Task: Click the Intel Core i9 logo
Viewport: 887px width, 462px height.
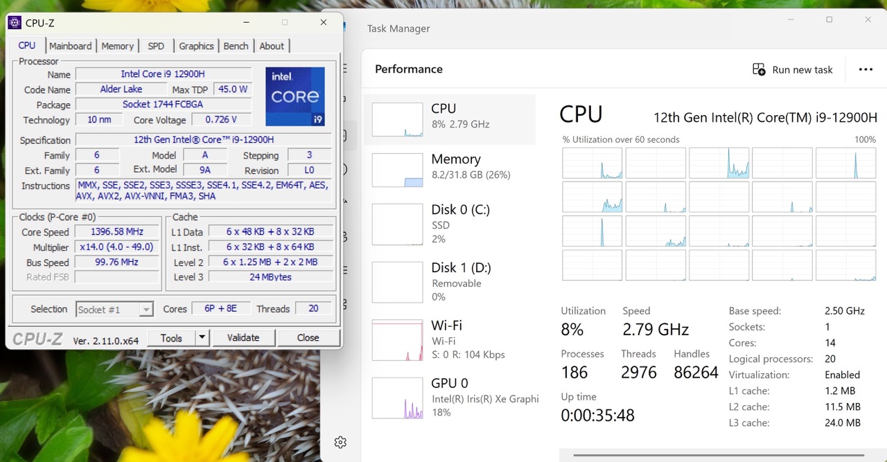Action: tap(295, 96)
